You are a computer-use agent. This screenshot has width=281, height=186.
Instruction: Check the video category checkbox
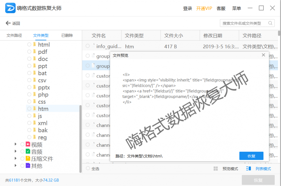[23, 145]
